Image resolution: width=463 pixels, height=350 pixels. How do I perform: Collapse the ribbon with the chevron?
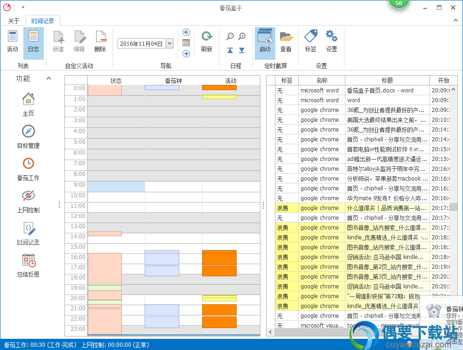tap(456, 21)
